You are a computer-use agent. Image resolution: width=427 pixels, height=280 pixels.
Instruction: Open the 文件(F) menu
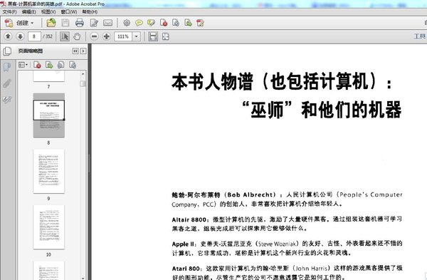point(9,11)
